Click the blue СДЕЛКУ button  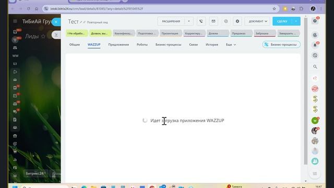point(282,21)
